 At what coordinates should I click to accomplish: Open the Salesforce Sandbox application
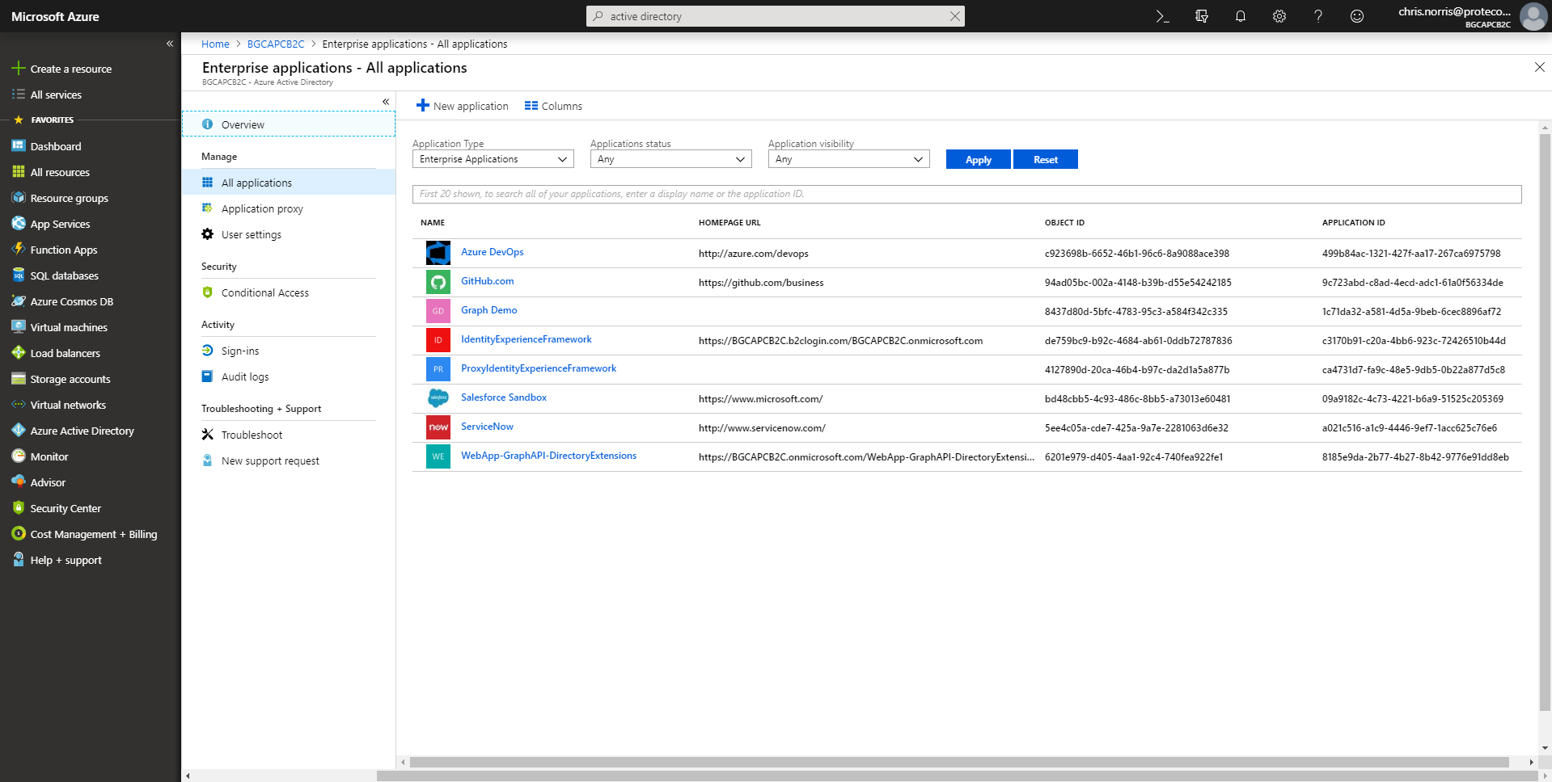coord(503,397)
